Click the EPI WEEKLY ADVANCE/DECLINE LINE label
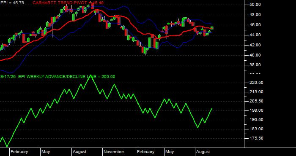 point(67,77)
